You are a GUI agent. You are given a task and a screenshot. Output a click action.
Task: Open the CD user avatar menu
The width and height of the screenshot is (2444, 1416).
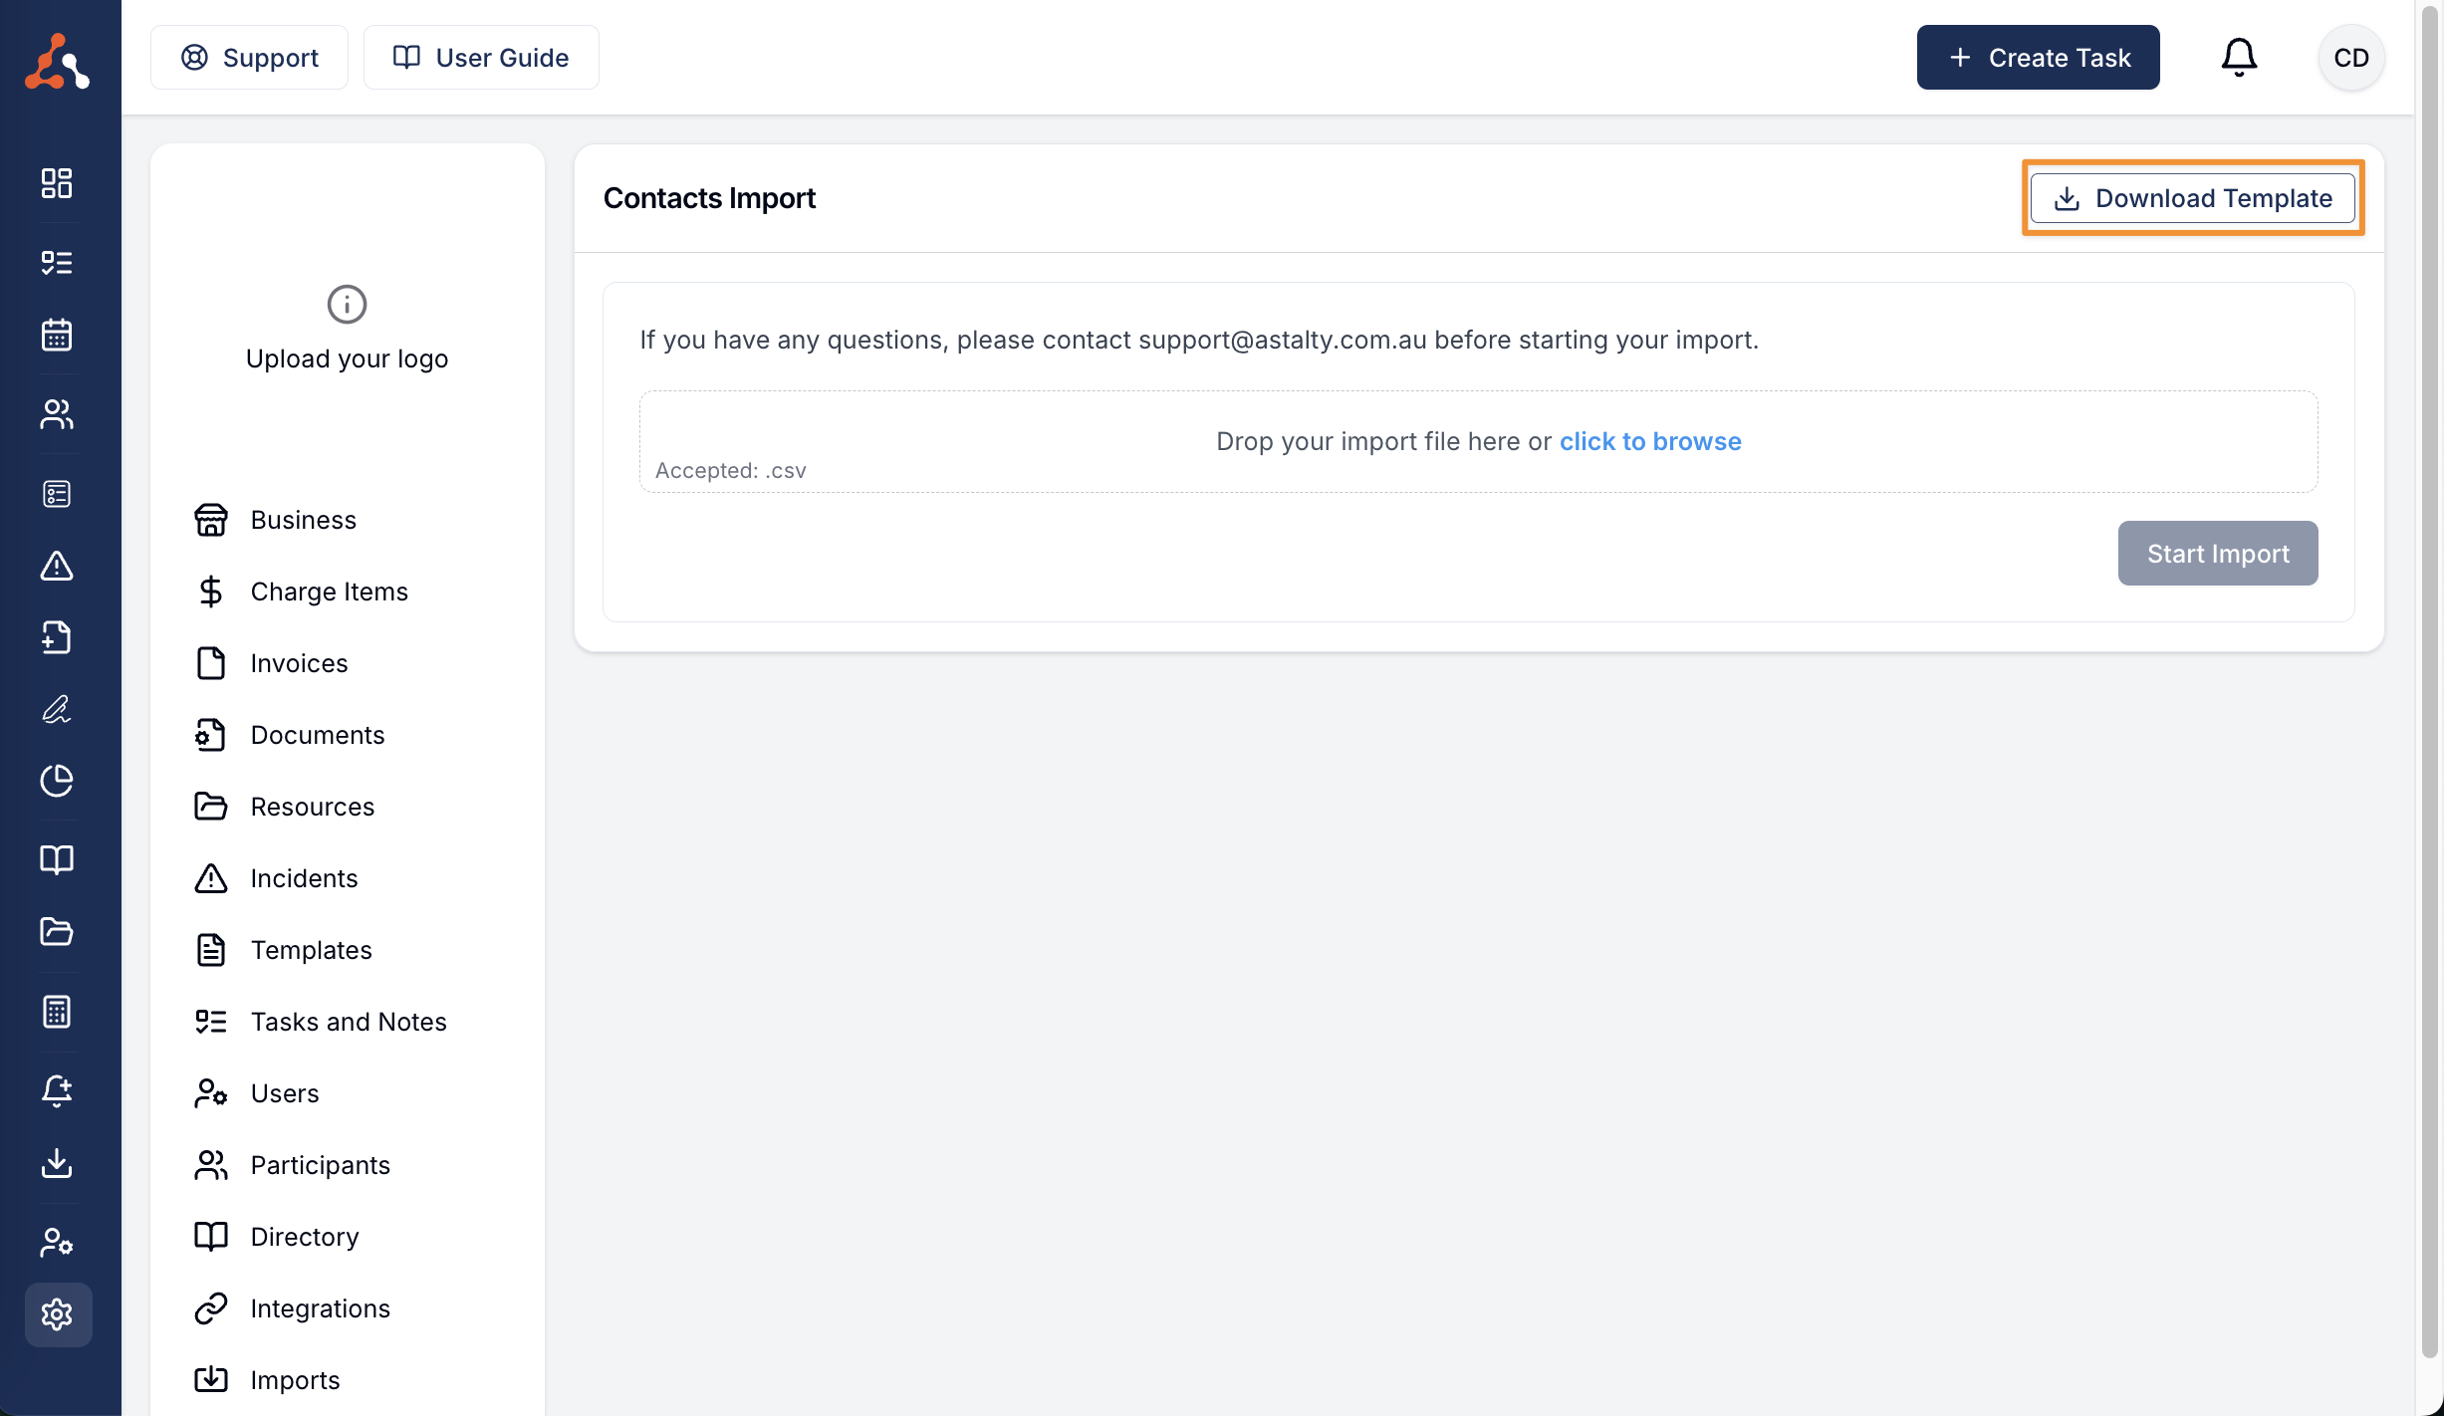pos(2351,58)
